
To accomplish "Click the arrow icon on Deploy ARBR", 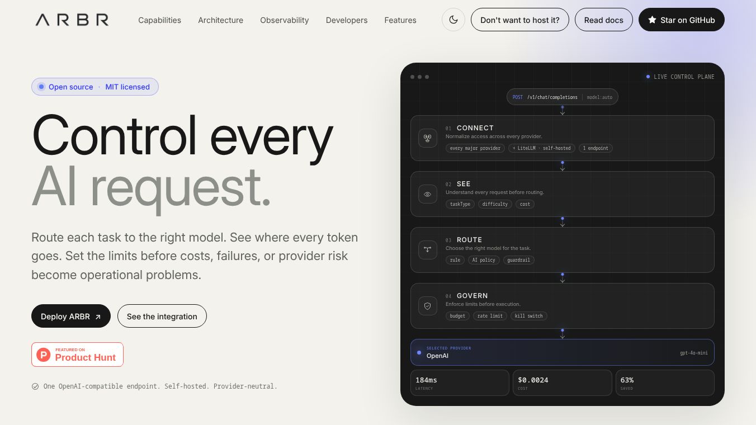I will coord(98,317).
